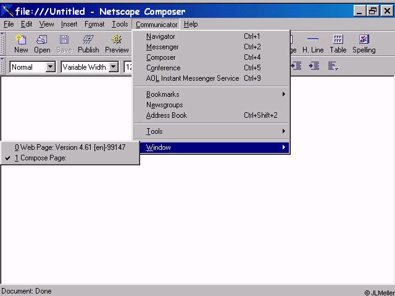Choose Conference from Communicator menu
This screenshot has width=395, height=296.
tap(212, 68)
